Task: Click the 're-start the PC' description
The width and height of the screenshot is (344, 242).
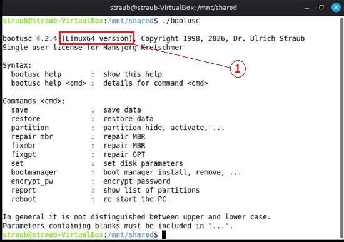Action: click(134, 199)
